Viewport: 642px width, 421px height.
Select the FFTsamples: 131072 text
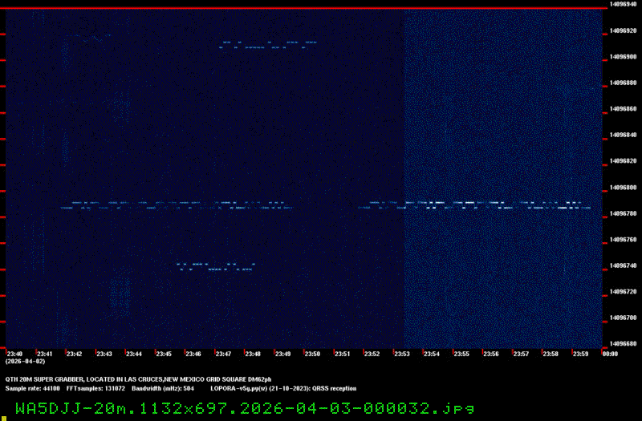point(95,388)
